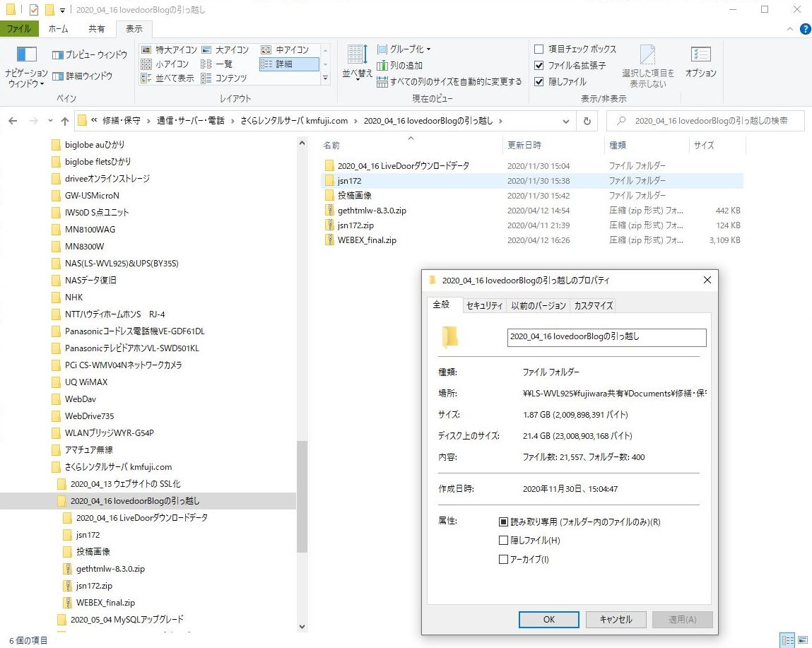Open the 以前のバージョン tab
The height and width of the screenshot is (648, 812).
point(538,305)
